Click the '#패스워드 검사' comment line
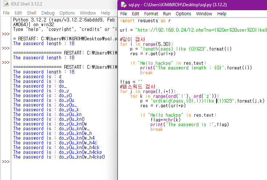Image resolution: width=267 pixels, height=180 pixels. [138, 87]
